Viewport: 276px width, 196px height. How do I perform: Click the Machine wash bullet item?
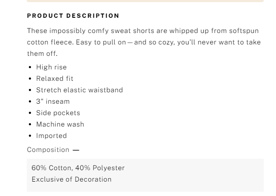pos(60,124)
